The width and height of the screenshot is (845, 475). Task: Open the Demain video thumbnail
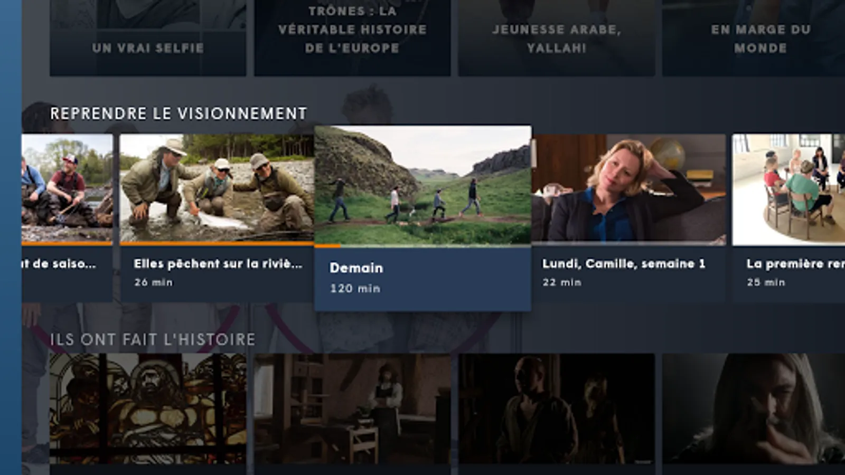422,186
